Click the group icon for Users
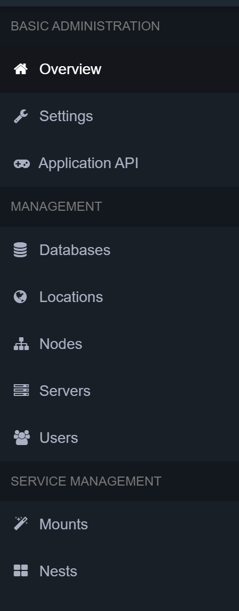Viewport: 239px width, 611px height. coord(21,438)
